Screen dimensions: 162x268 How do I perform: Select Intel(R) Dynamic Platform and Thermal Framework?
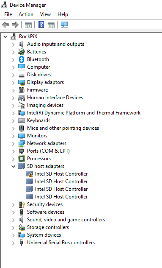pos(84,113)
